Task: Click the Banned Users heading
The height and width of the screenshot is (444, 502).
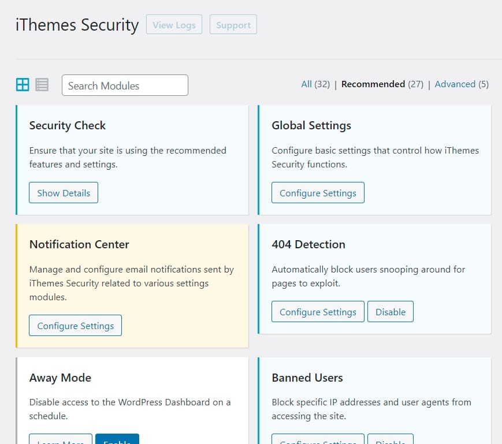Action: pos(307,378)
